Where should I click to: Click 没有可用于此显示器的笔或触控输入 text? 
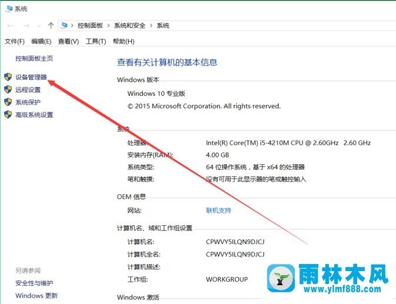coord(256,179)
